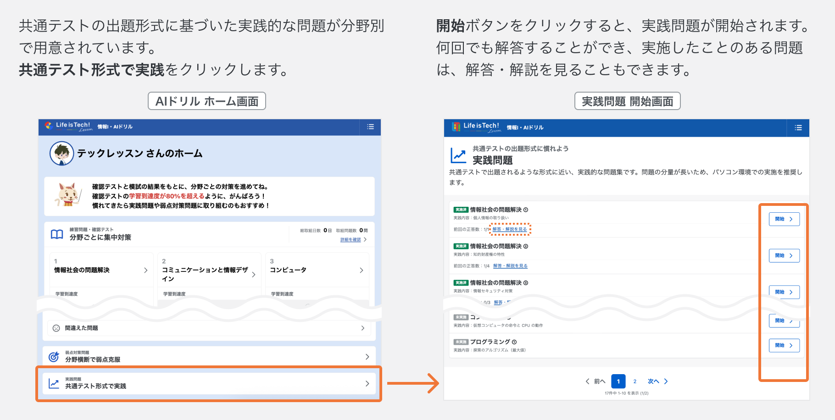
Task: Click the プログラミング ① title
Action: (x=494, y=342)
